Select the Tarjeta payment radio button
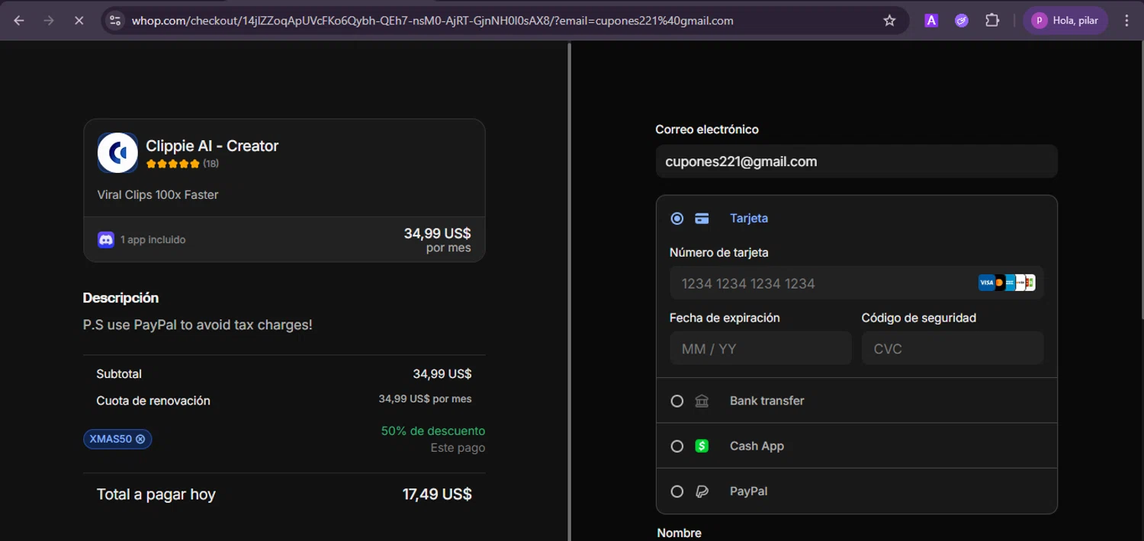Image resolution: width=1144 pixels, height=541 pixels. click(676, 219)
